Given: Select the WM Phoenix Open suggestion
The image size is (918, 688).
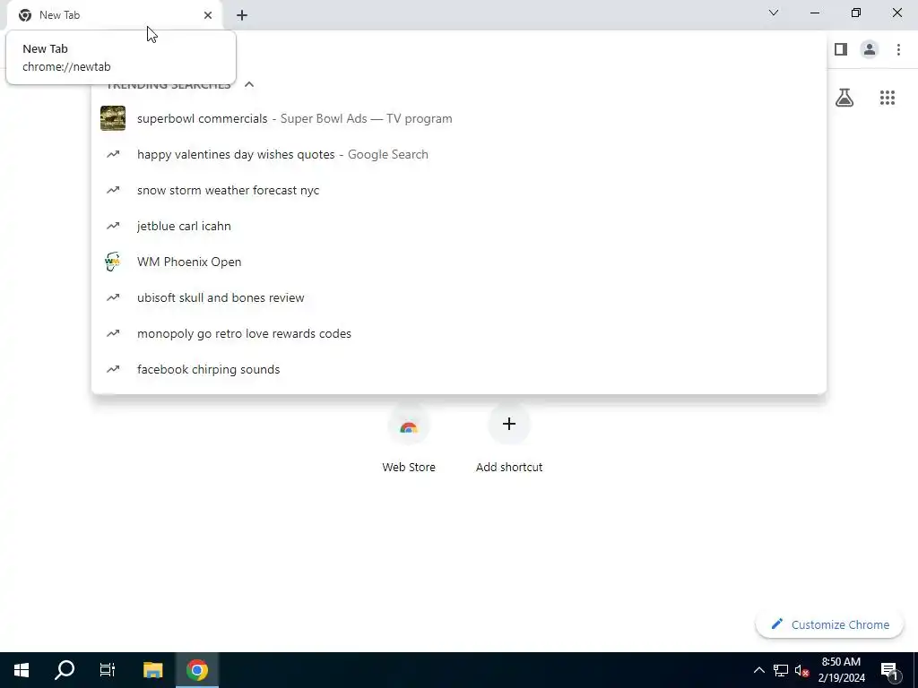Looking at the screenshot, I should point(459,262).
